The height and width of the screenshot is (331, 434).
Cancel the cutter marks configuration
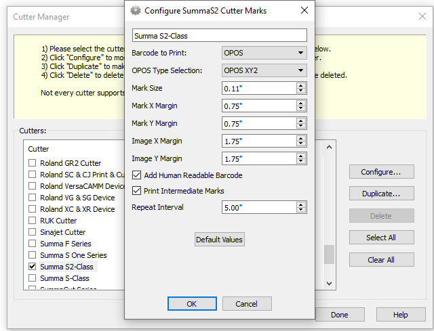click(247, 304)
